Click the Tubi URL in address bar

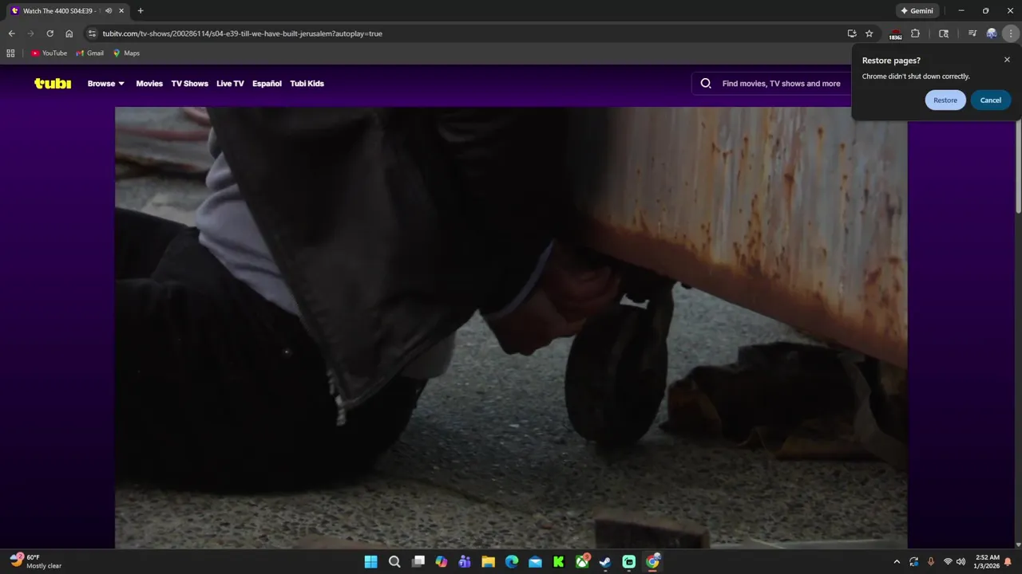pos(242,33)
